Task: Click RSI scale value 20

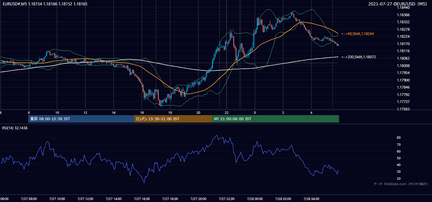Action: 399,178
